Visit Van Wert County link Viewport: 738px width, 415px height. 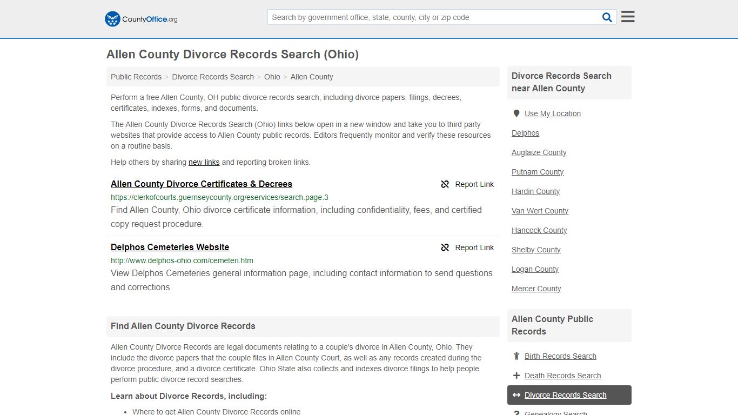tap(540, 211)
